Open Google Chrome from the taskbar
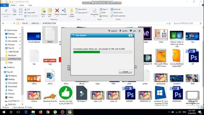Screen dimensions: 204x115 [48, 112]
